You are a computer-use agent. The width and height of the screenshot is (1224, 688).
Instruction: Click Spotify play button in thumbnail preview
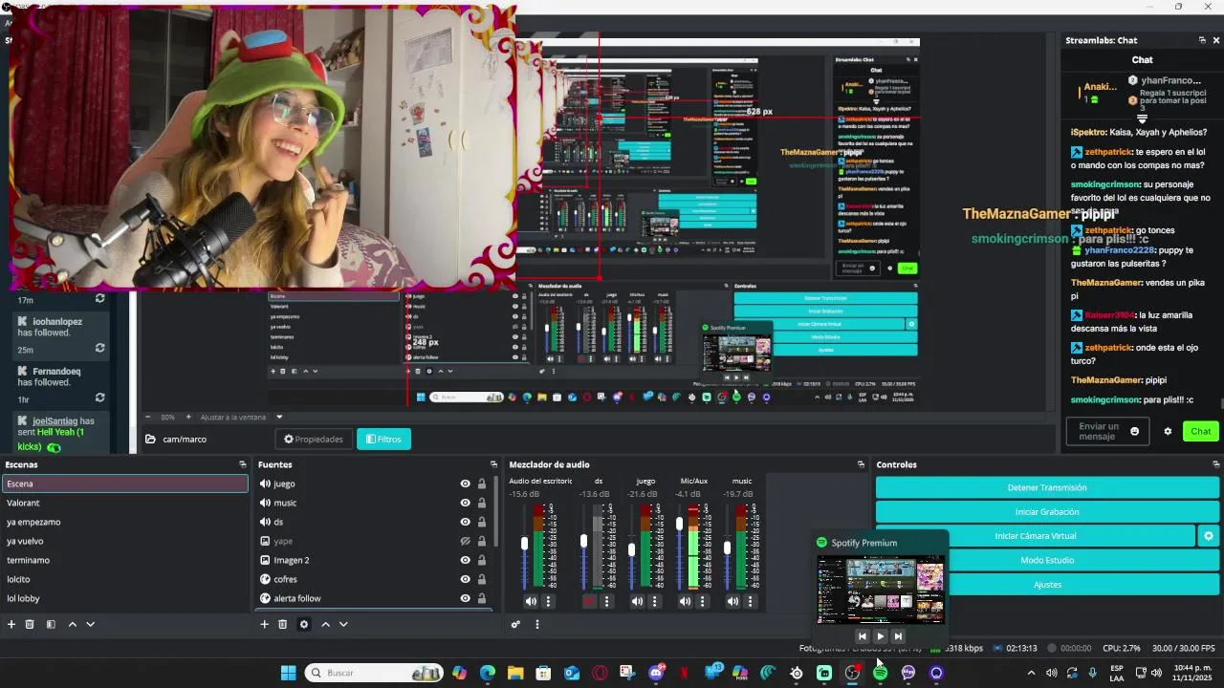coord(881,636)
